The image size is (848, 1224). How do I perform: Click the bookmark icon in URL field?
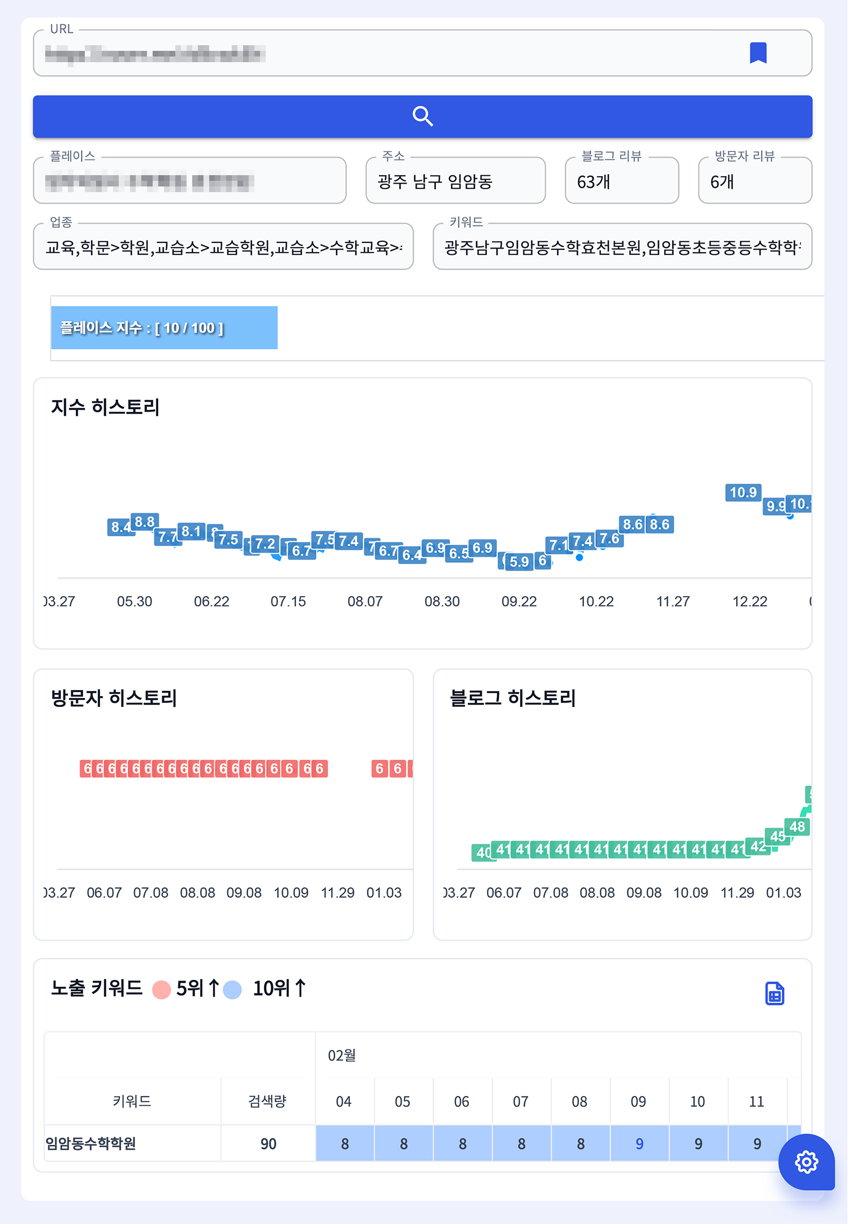point(758,53)
